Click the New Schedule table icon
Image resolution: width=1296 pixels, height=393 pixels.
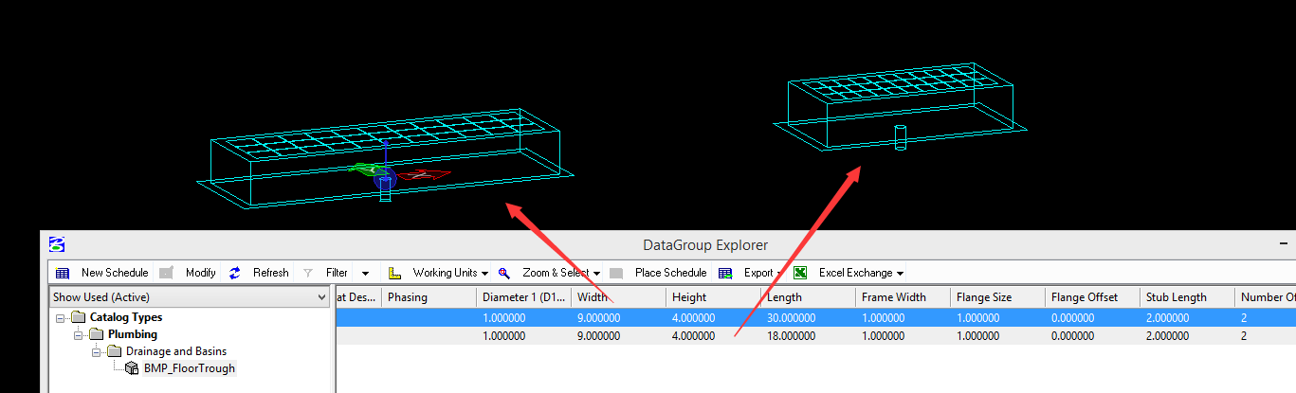[x=63, y=273]
